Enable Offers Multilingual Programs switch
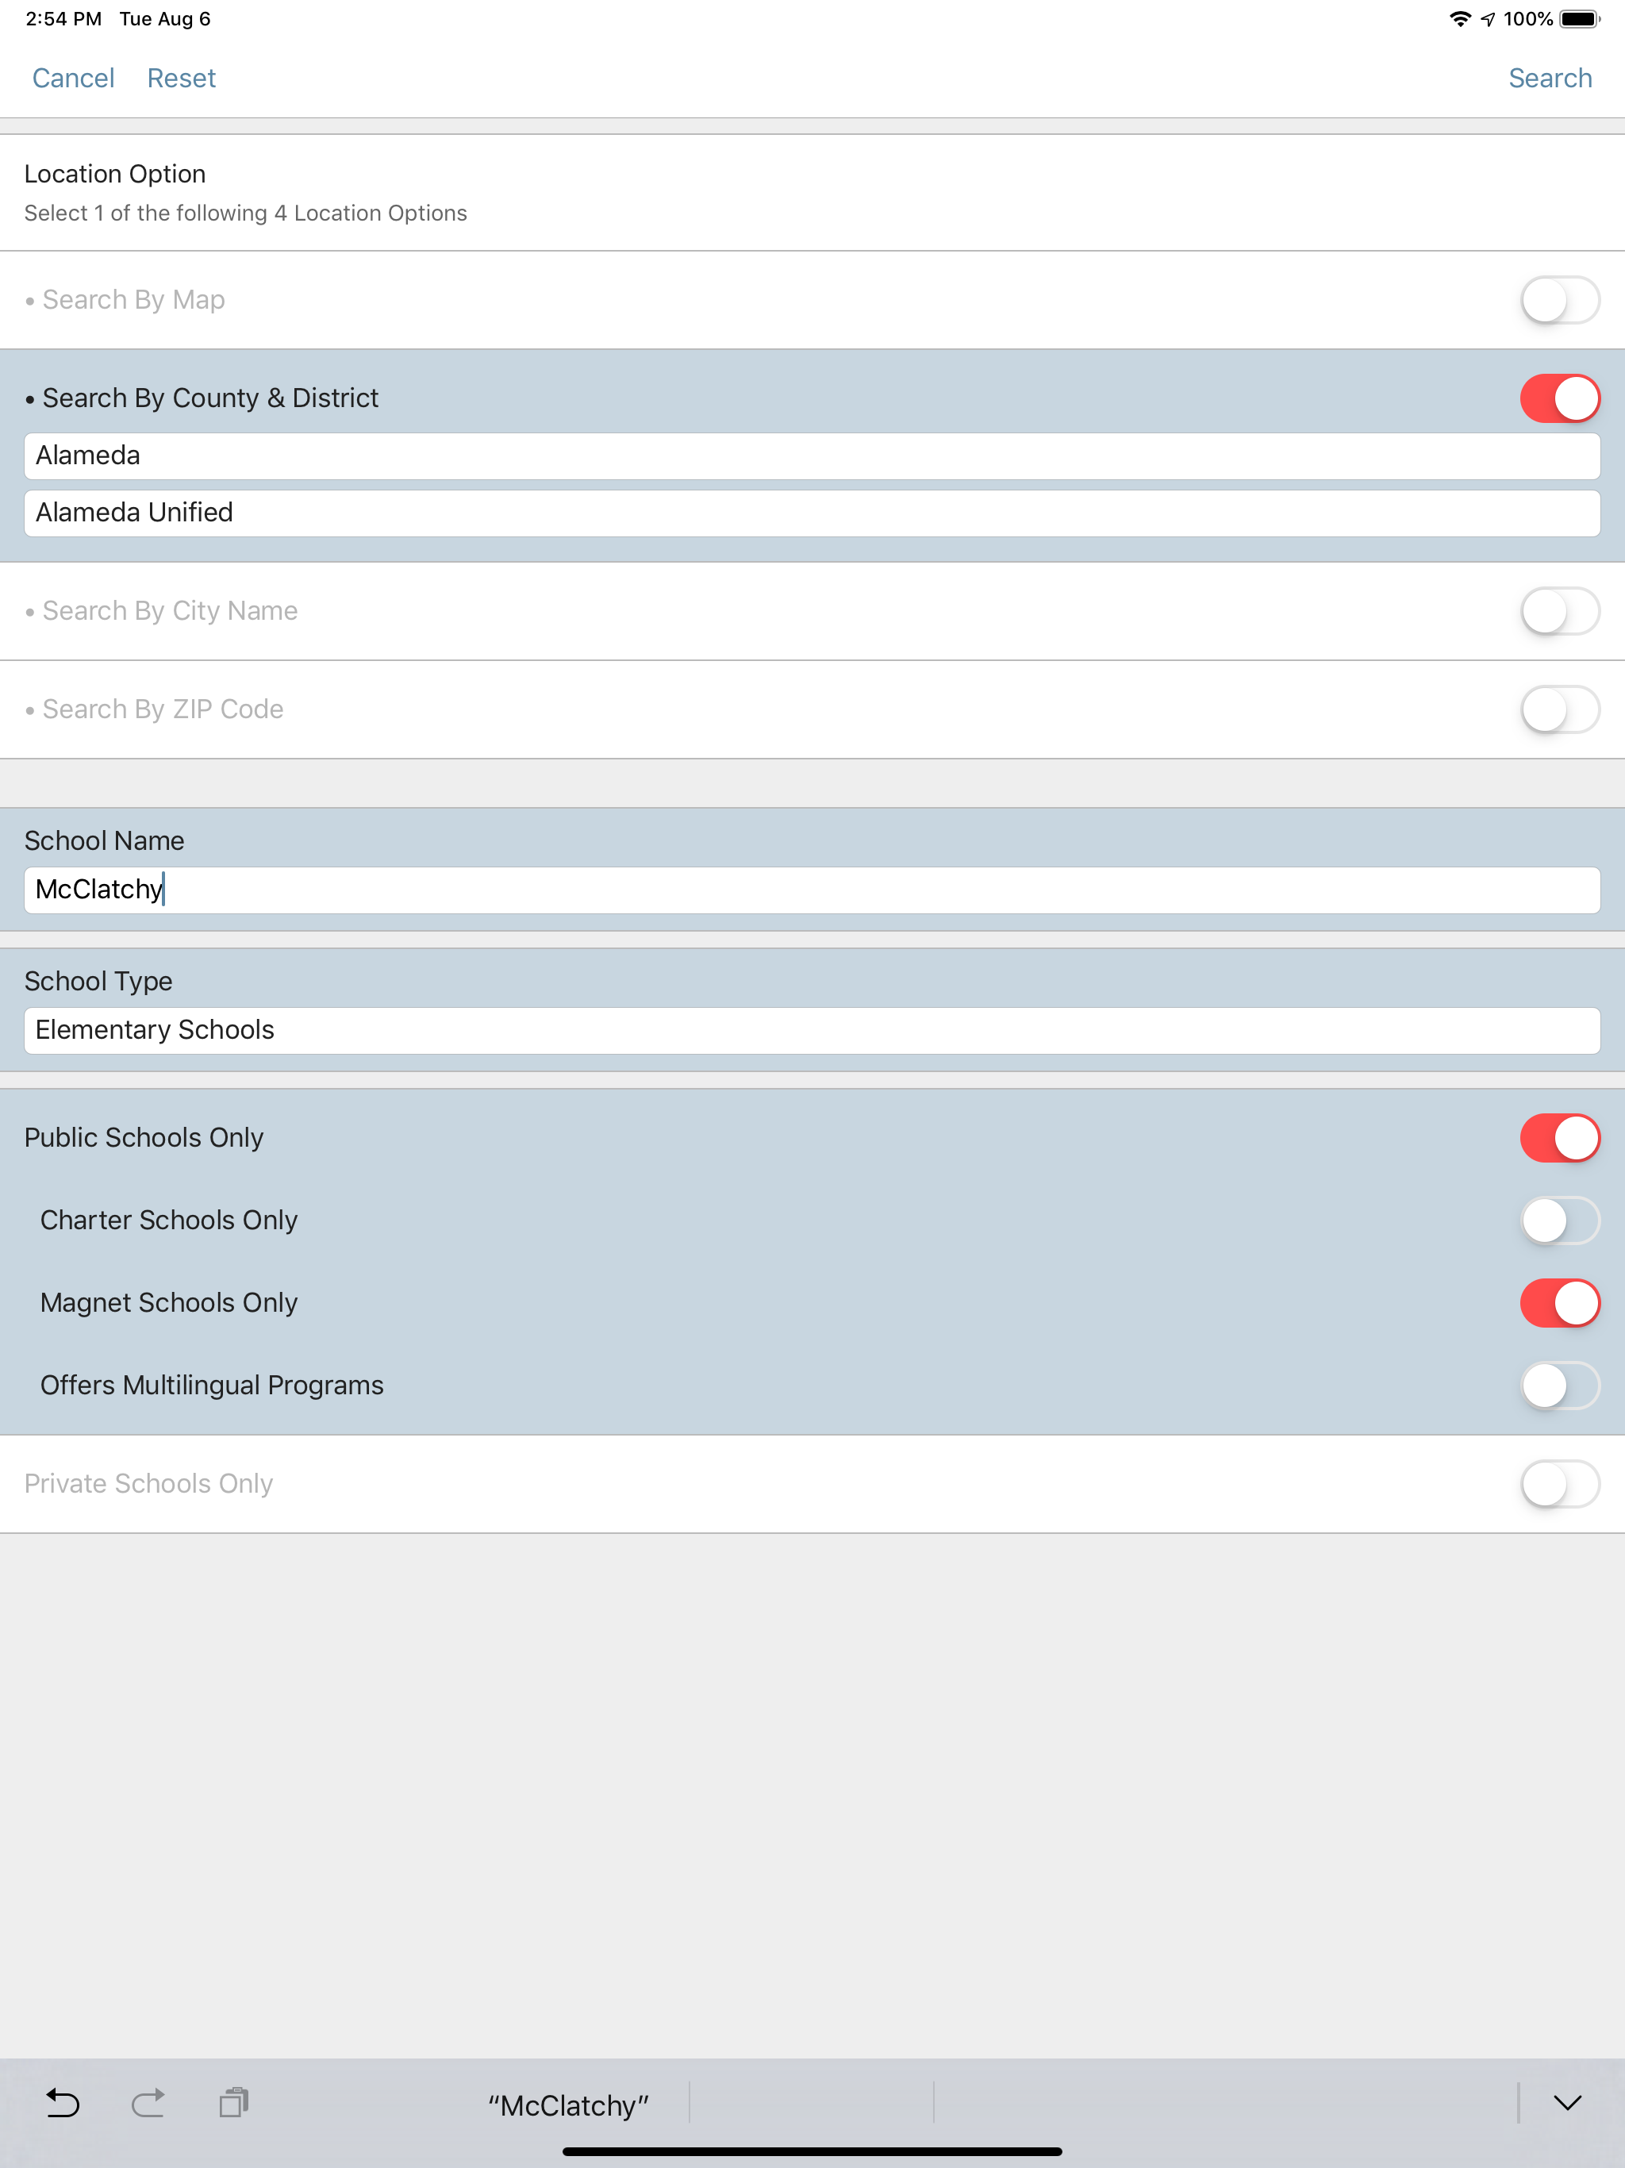 pyautogui.click(x=1560, y=1386)
